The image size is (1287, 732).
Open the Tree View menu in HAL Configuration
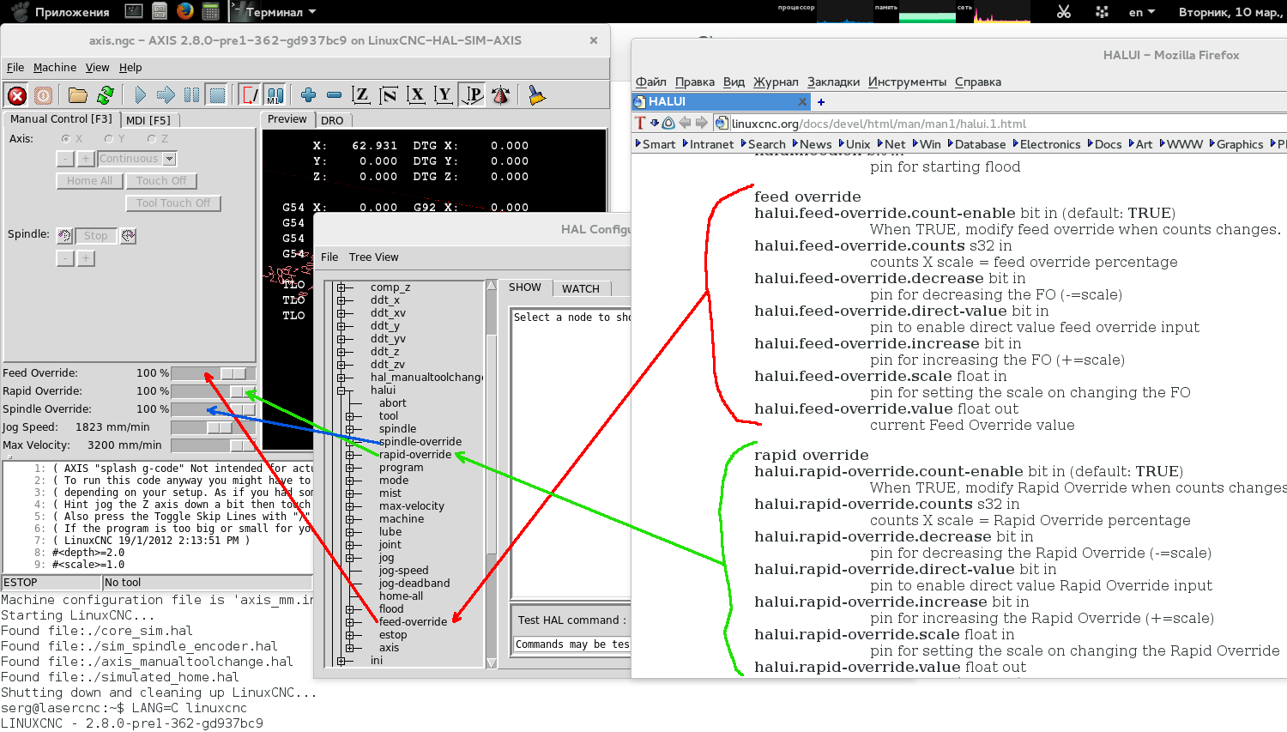(374, 257)
